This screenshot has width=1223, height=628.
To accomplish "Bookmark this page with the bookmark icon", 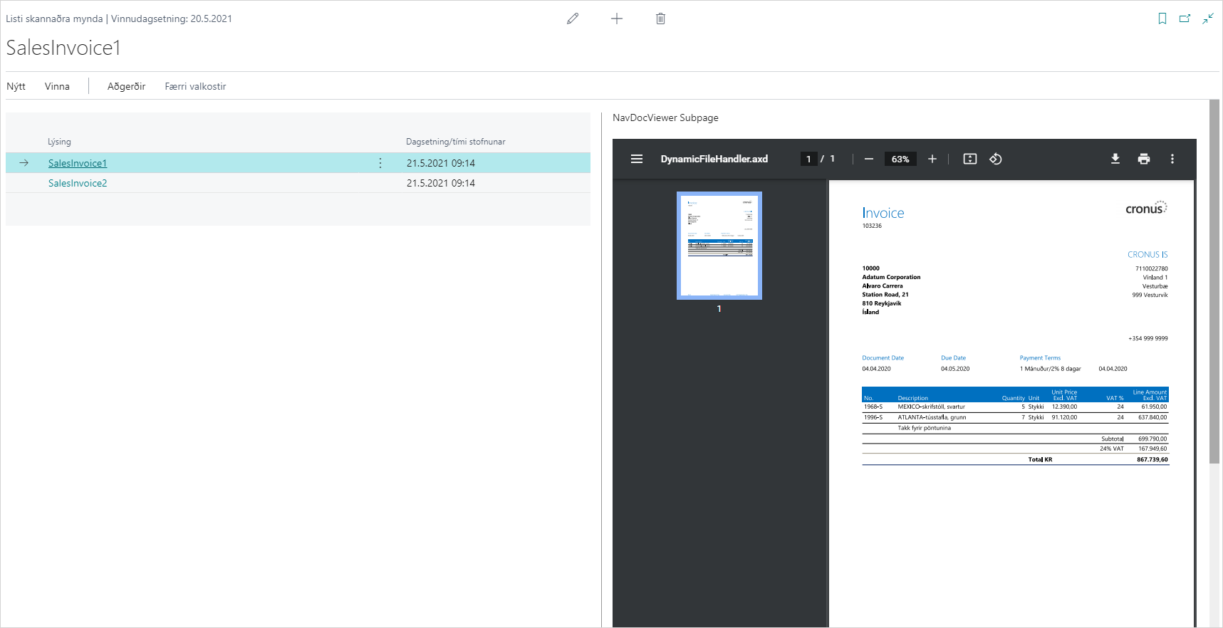I will [1162, 19].
